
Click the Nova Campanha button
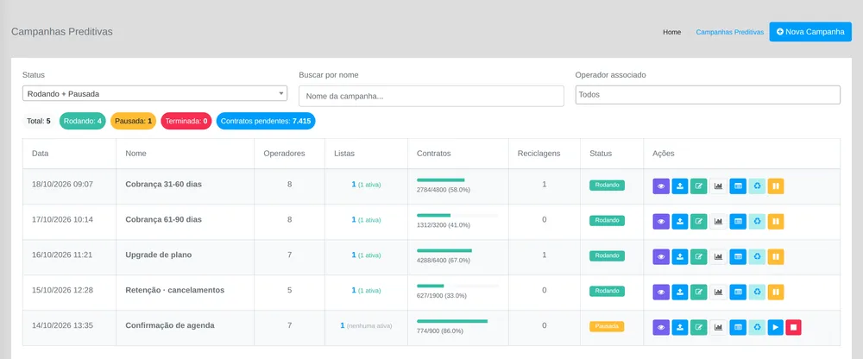click(x=810, y=32)
